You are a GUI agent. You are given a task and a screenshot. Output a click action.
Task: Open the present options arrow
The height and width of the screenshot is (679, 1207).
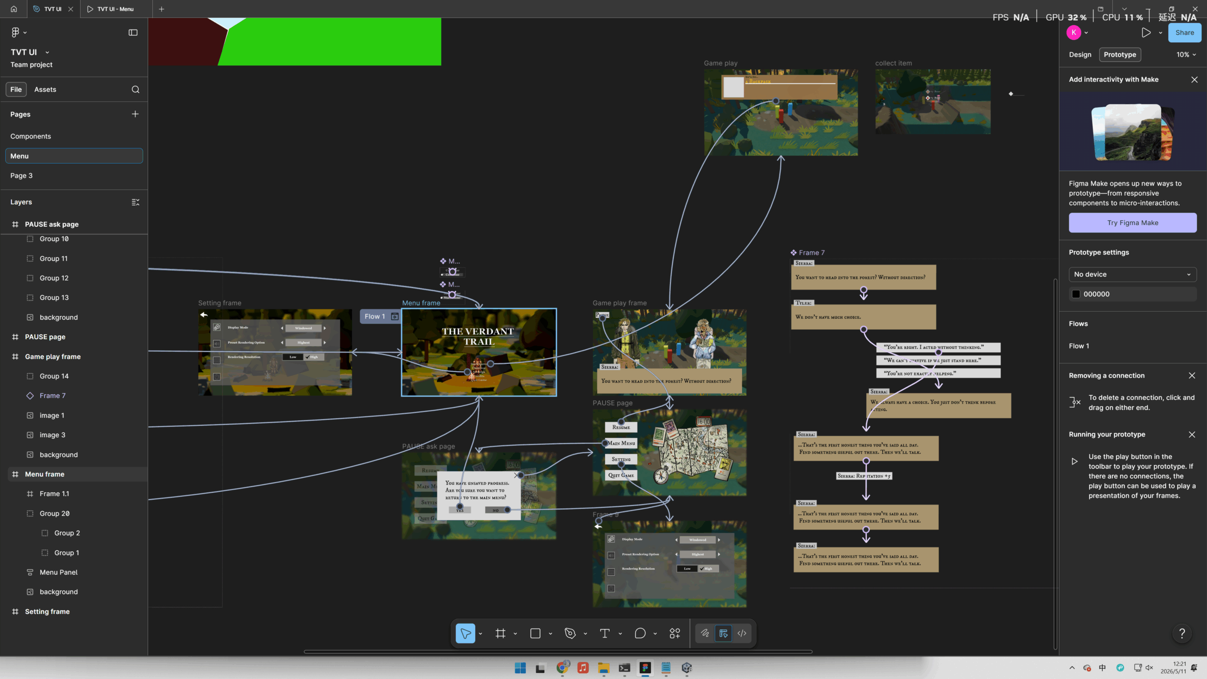tap(1160, 33)
